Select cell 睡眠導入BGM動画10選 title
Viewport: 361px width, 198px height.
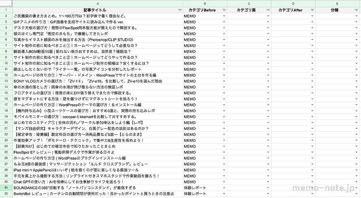pyautogui.click(x=98, y=51)
